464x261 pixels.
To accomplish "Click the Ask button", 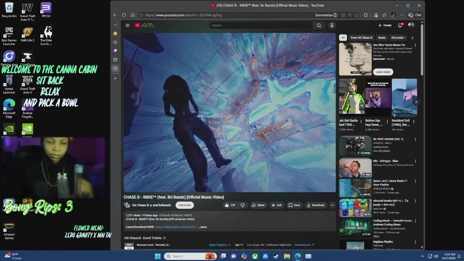I will pyautogui.click(x=277, y=205).
